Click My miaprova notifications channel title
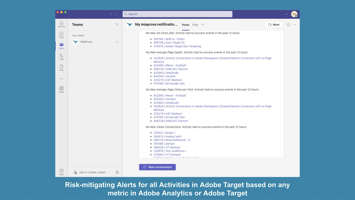Image resolution: width=355 pixels, height=200 pixels. tap(156, 24)
